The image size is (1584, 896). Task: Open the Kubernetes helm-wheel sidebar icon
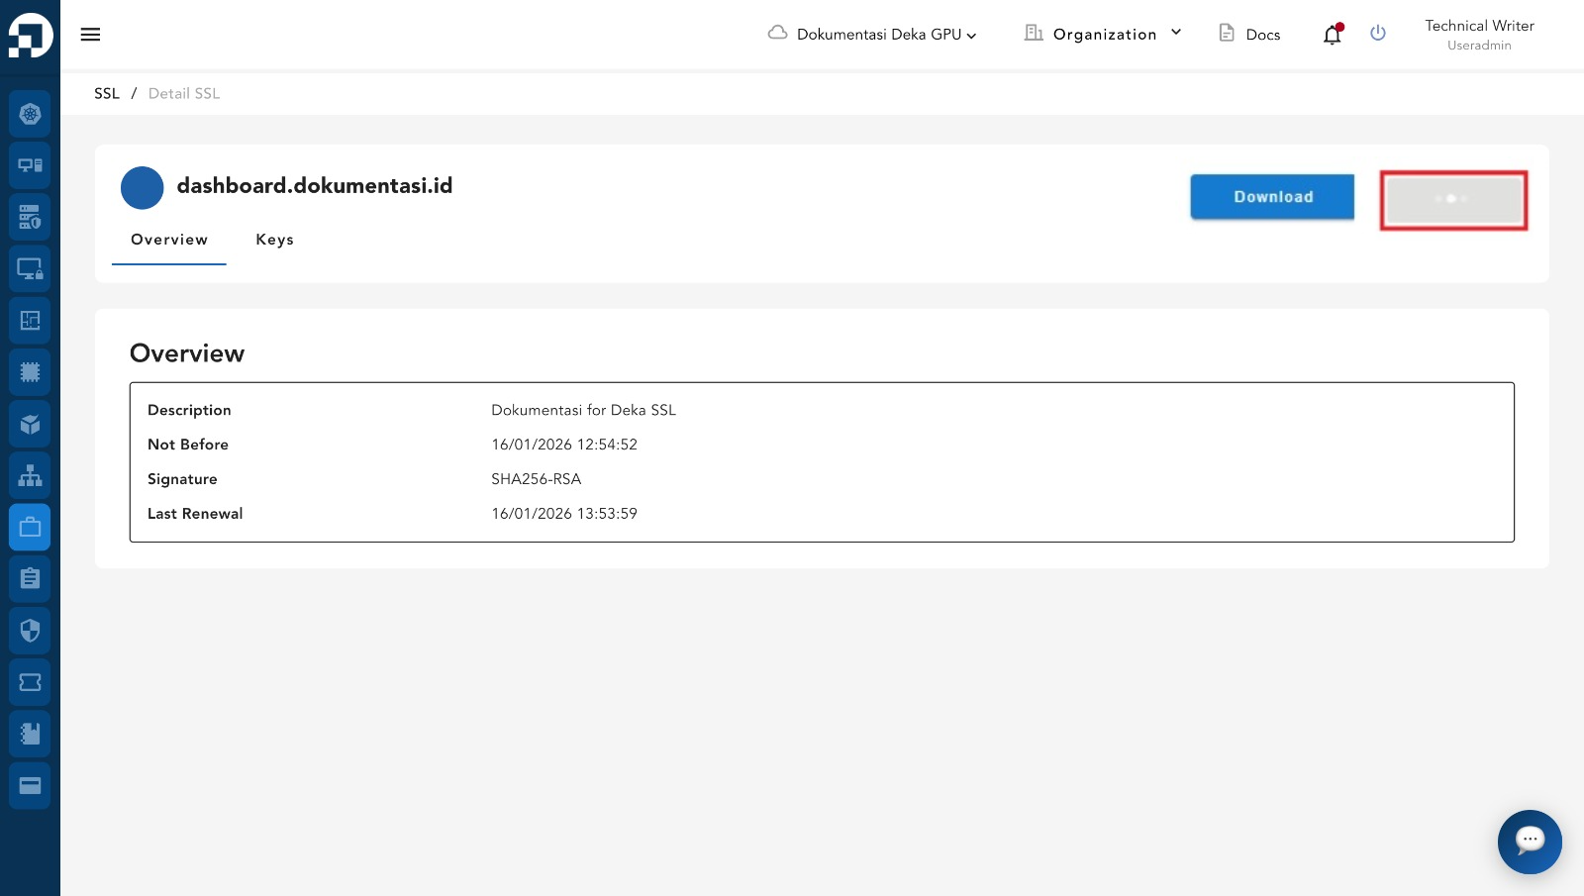pyautogui.click(x=30, y=114)
